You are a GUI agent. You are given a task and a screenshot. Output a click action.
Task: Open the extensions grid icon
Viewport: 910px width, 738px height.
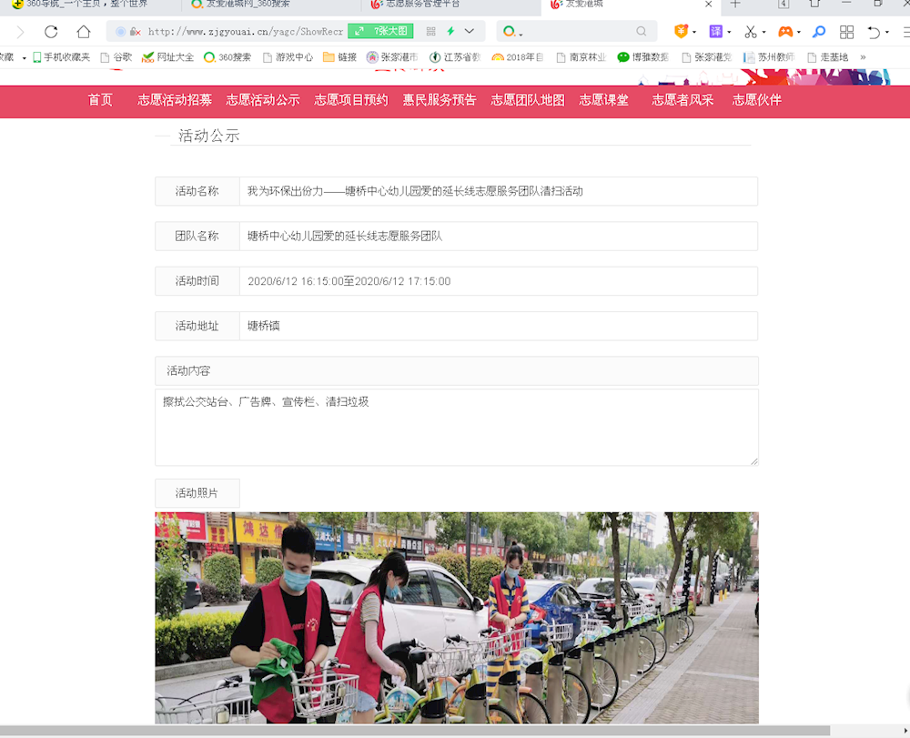click(x=846, y=31)
